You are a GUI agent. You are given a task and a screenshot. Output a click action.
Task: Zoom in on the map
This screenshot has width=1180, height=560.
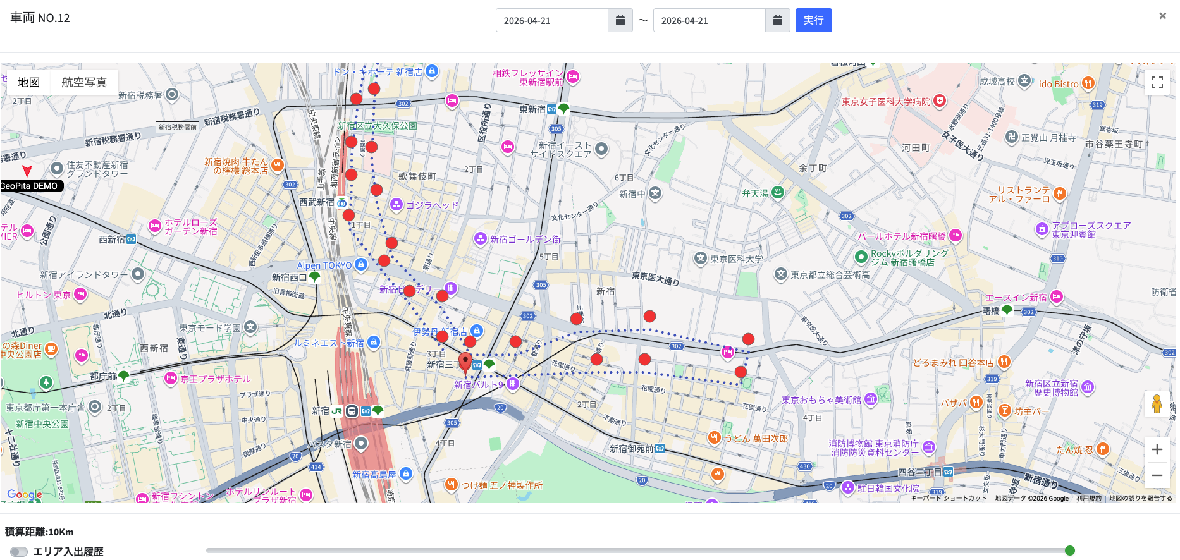point(1157,449)
